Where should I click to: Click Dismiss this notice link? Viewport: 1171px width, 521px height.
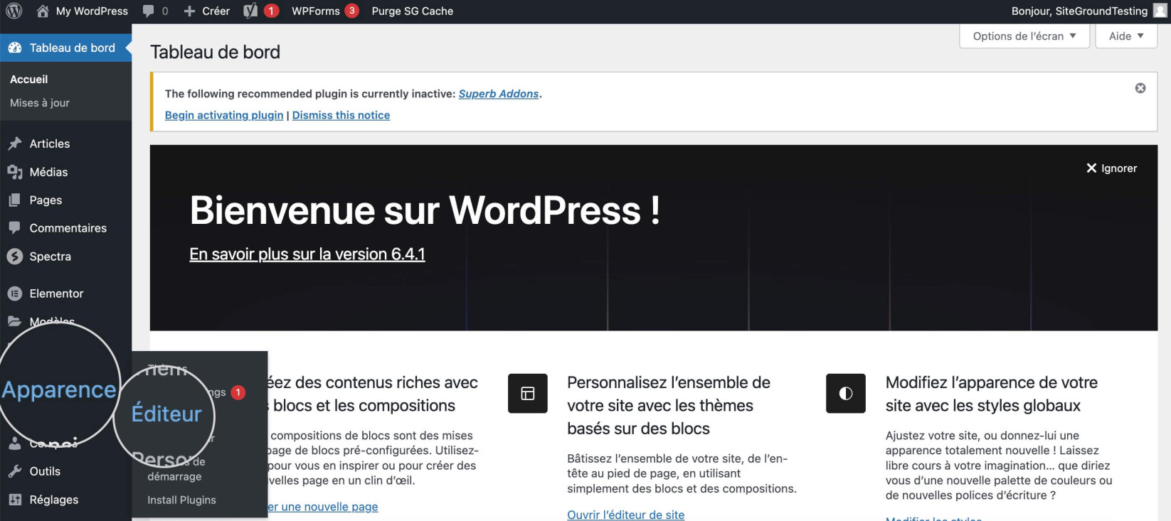(341, 115)
